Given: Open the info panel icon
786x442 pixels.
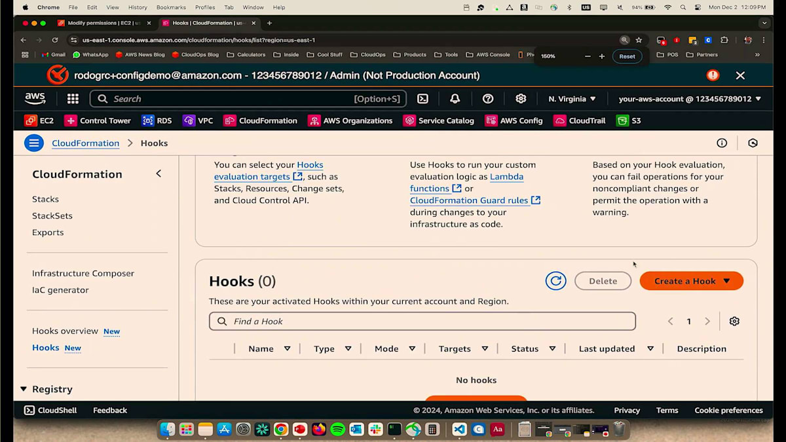Looking at the screenshot, I should coord(722,143).
